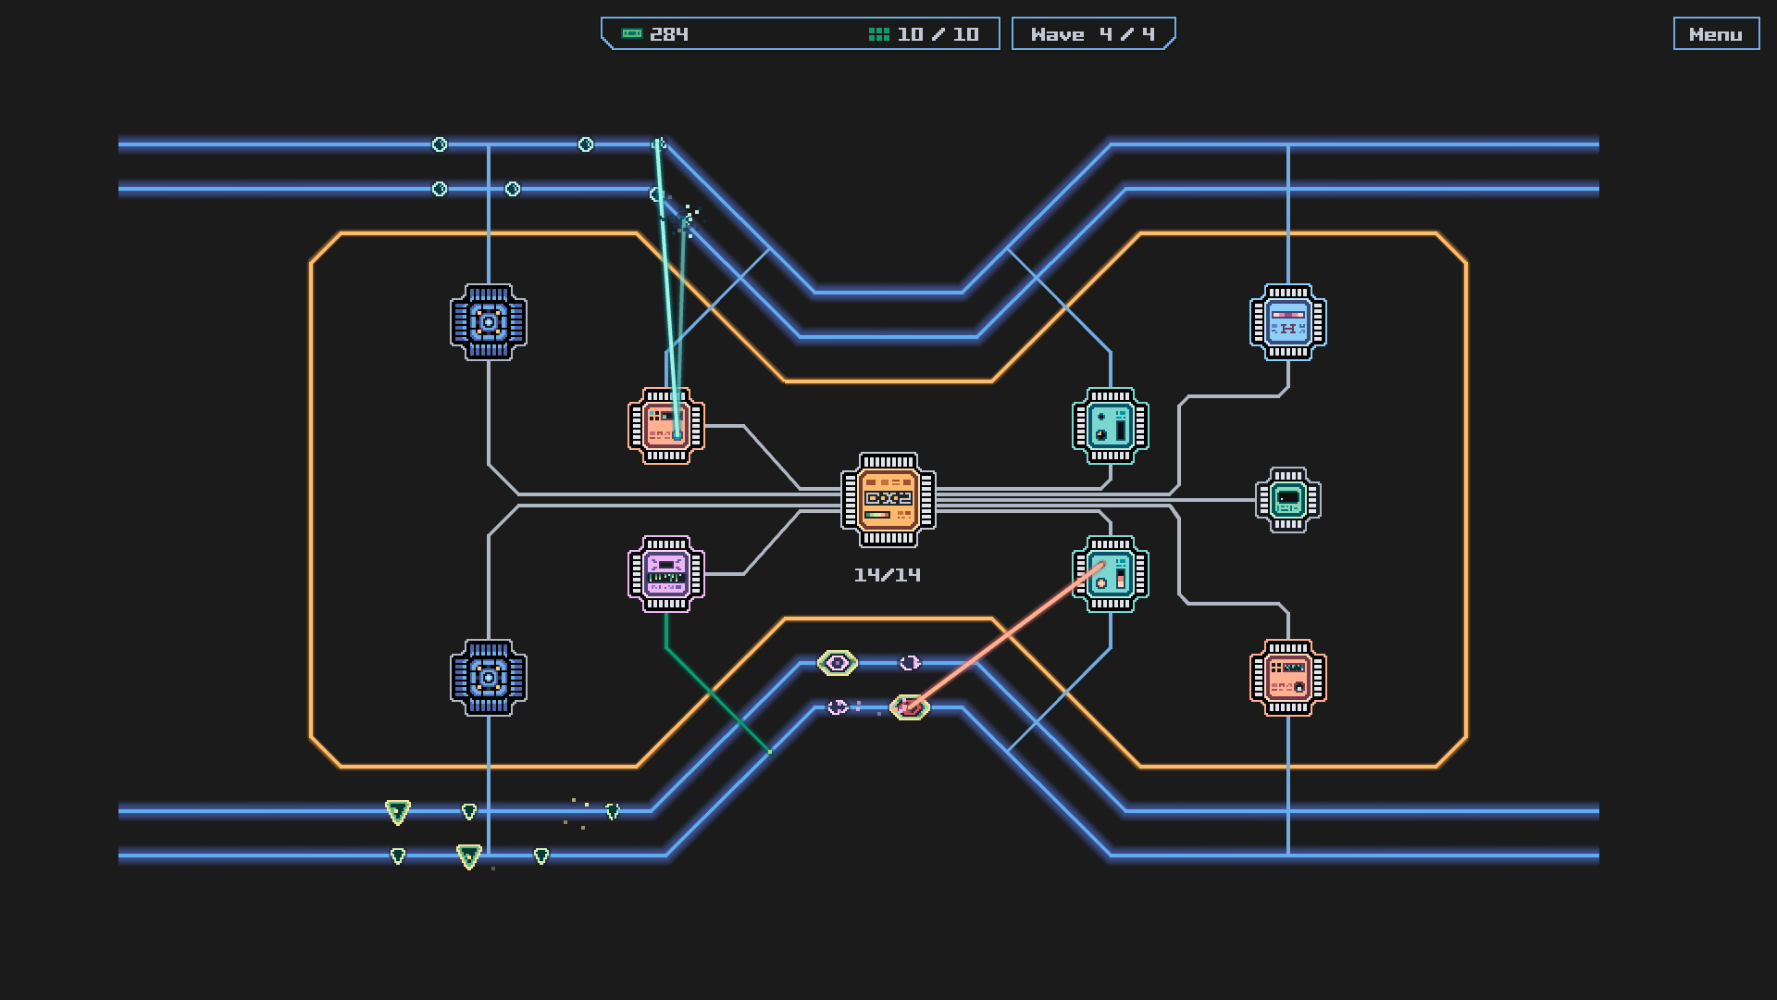Select the central orange CPU core chip
Image resolution: width=1777 pixels, height=1000 pixels.
point(888,500)
